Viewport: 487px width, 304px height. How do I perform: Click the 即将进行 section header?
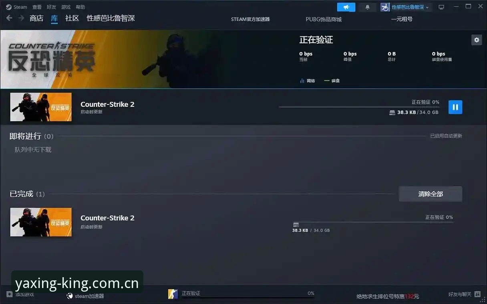click(25, 136)
